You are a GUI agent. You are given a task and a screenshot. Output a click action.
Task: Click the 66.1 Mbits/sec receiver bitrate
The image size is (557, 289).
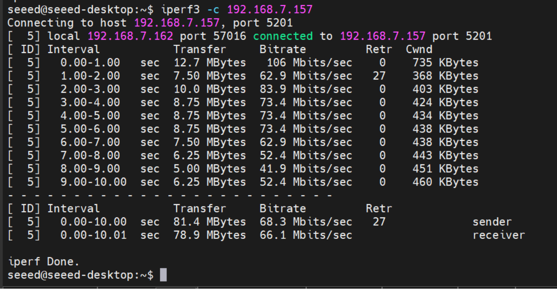pyautogui.click(x=305, y=235)
